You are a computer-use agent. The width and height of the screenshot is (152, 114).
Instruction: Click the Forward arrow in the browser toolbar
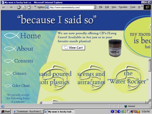tap(11, 7)
